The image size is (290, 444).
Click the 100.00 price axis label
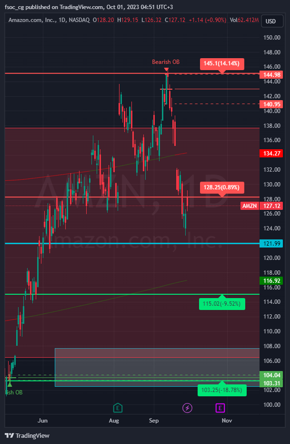click(x=271, y=404)
